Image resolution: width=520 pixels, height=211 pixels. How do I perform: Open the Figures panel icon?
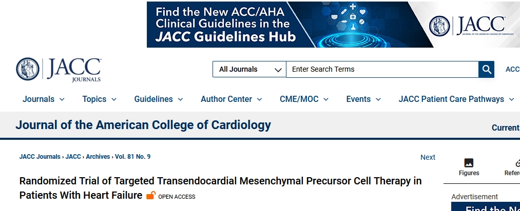tap(469, 163)
